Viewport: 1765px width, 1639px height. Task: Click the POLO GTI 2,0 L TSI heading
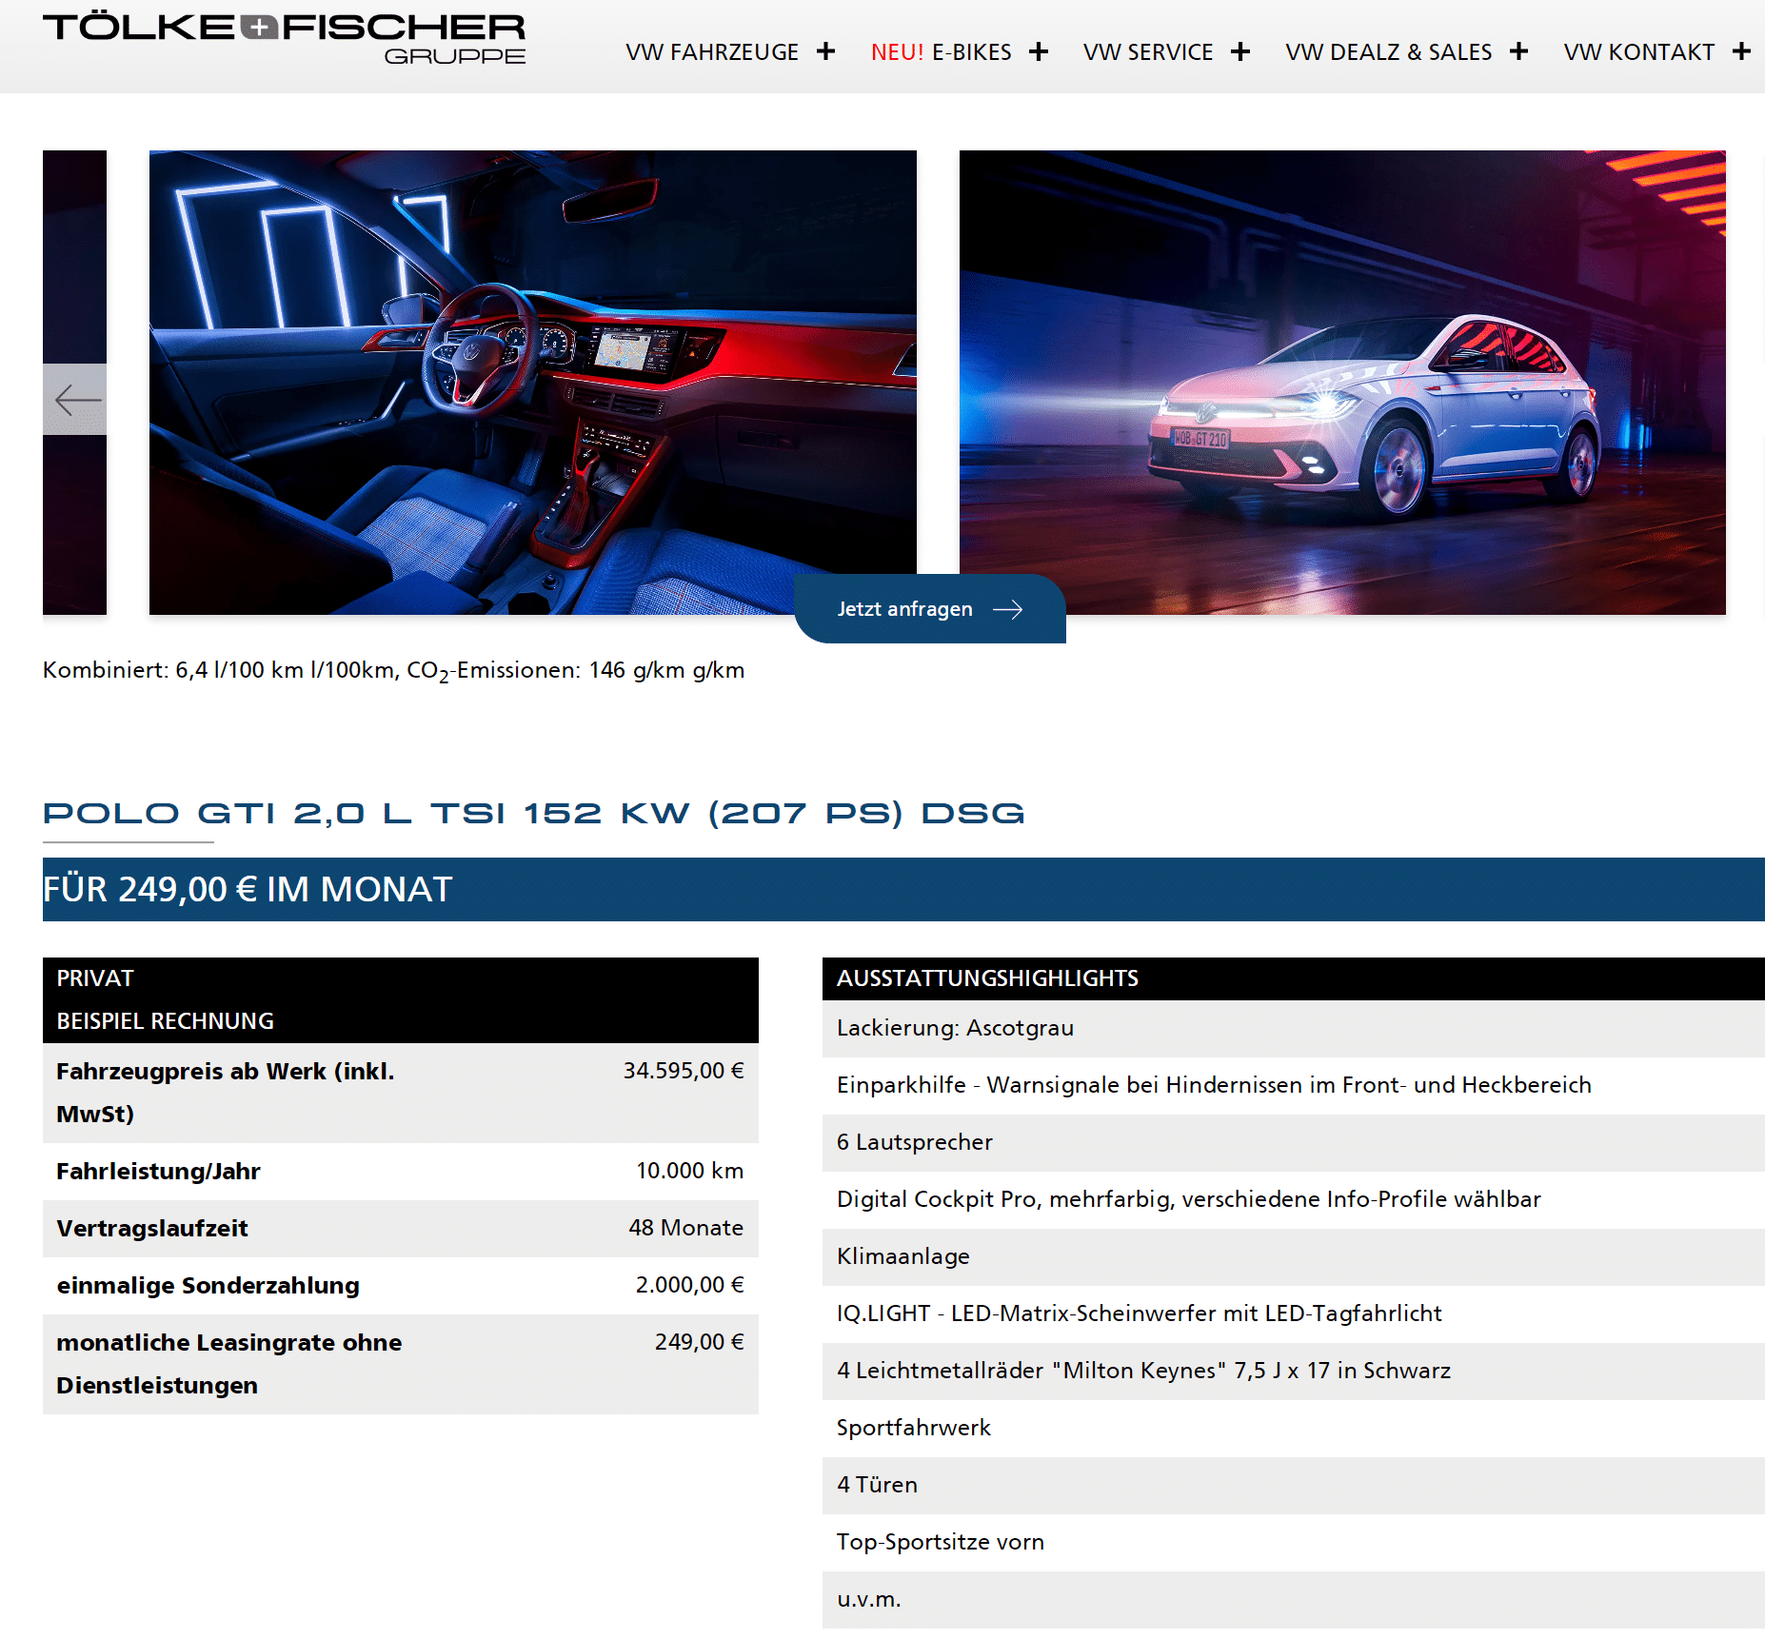pyautogui.click(x=534, y=814)
